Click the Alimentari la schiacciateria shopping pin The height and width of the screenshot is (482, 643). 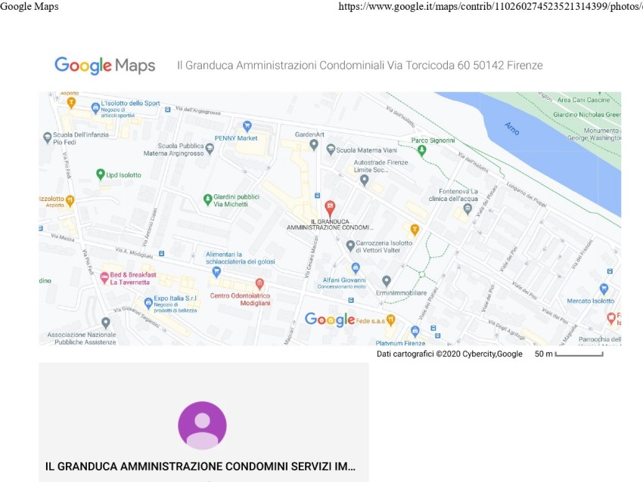(x=216, y=271)
